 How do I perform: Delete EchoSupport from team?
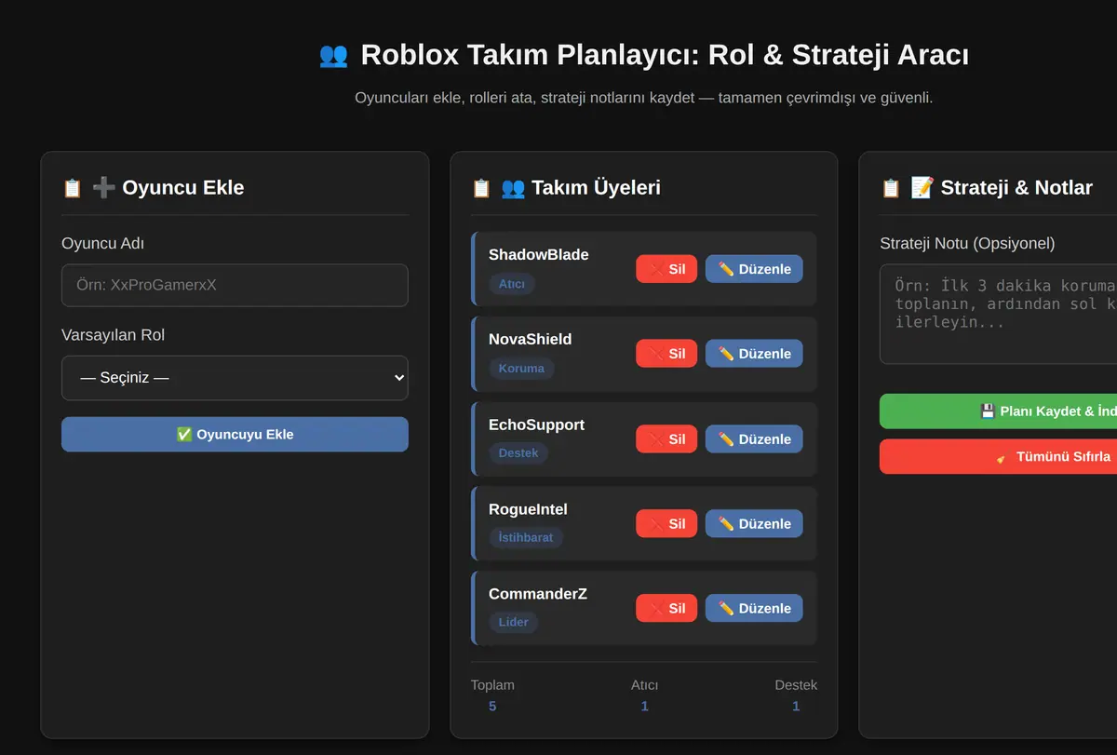click(x=666, y=439)
